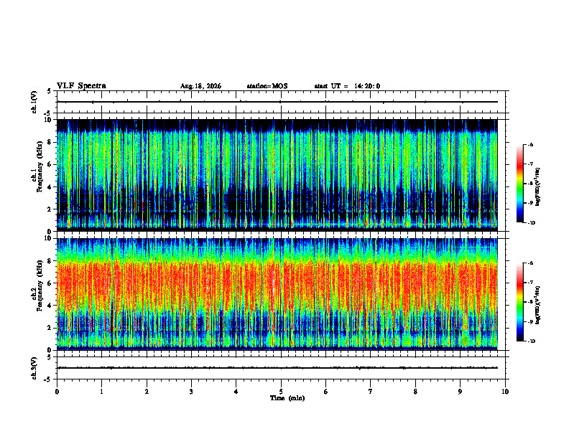
Task: Click the ch.1 colorbar 'log(PSD)' unit label
Action: pos(537,187)
